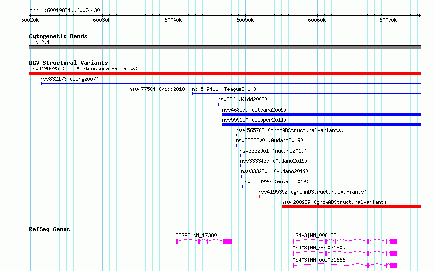Click the RefSeq Genes track title
The width and height of the screenshot is (435, 271).
[49, 229]
